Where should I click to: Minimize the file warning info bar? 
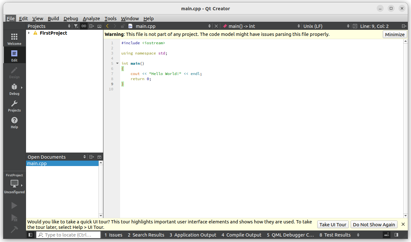pos(395,34)
